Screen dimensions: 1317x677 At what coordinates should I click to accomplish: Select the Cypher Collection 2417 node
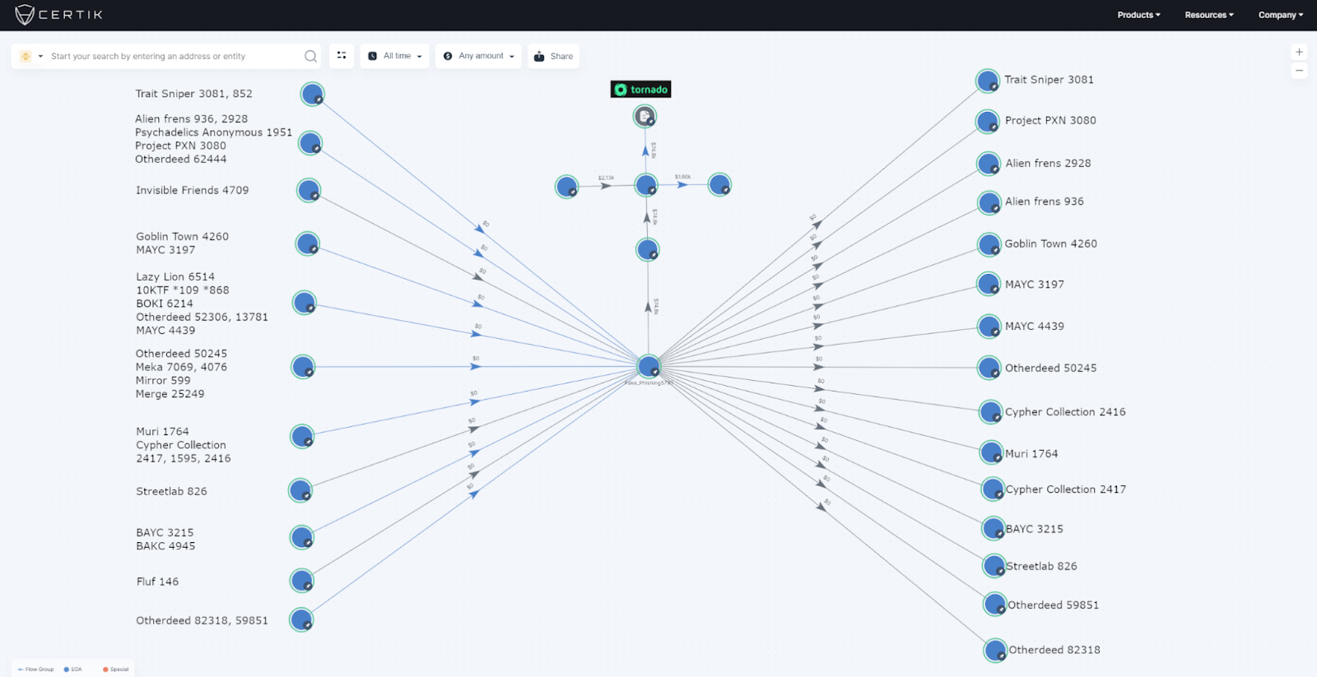click(993, 489)
